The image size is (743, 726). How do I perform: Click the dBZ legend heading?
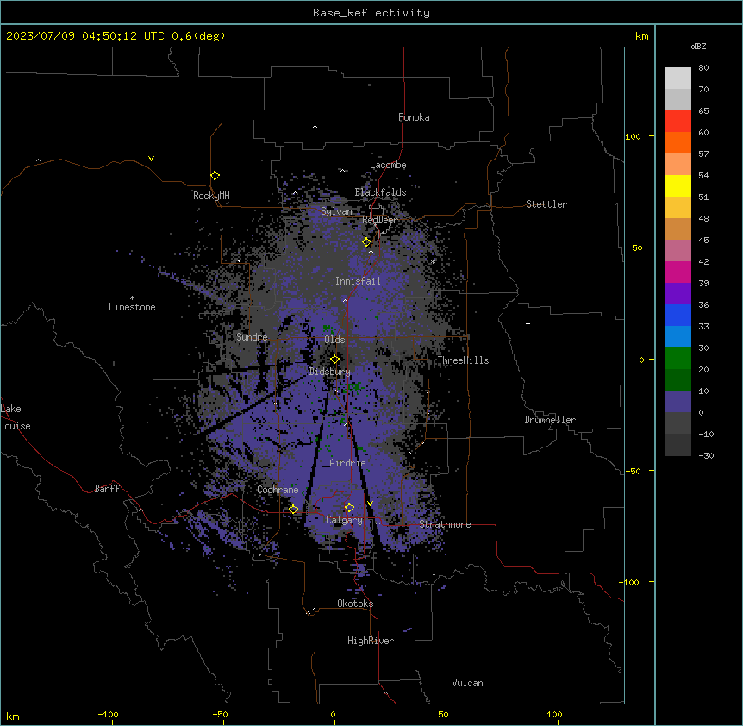[x=698, y=46]
